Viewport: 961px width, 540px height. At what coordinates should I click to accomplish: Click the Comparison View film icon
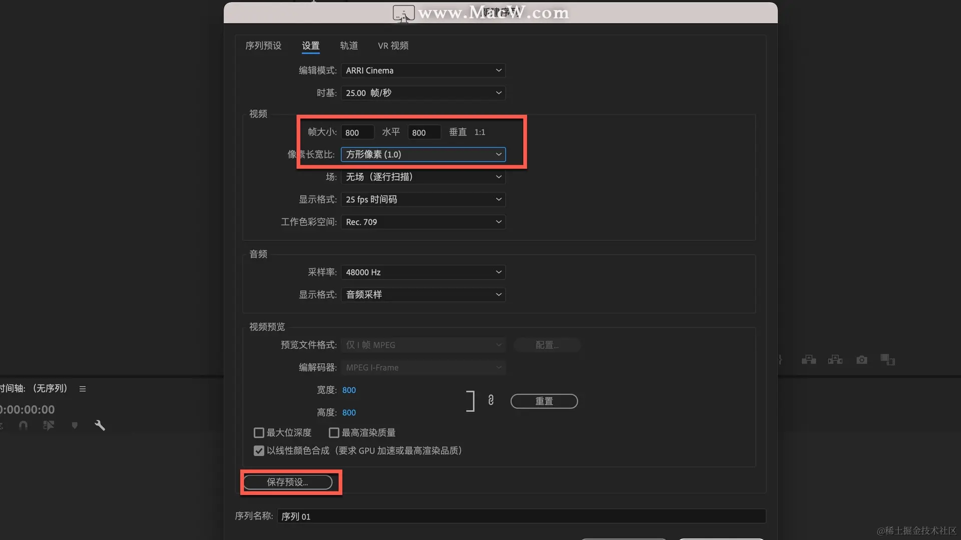point(887,360)
